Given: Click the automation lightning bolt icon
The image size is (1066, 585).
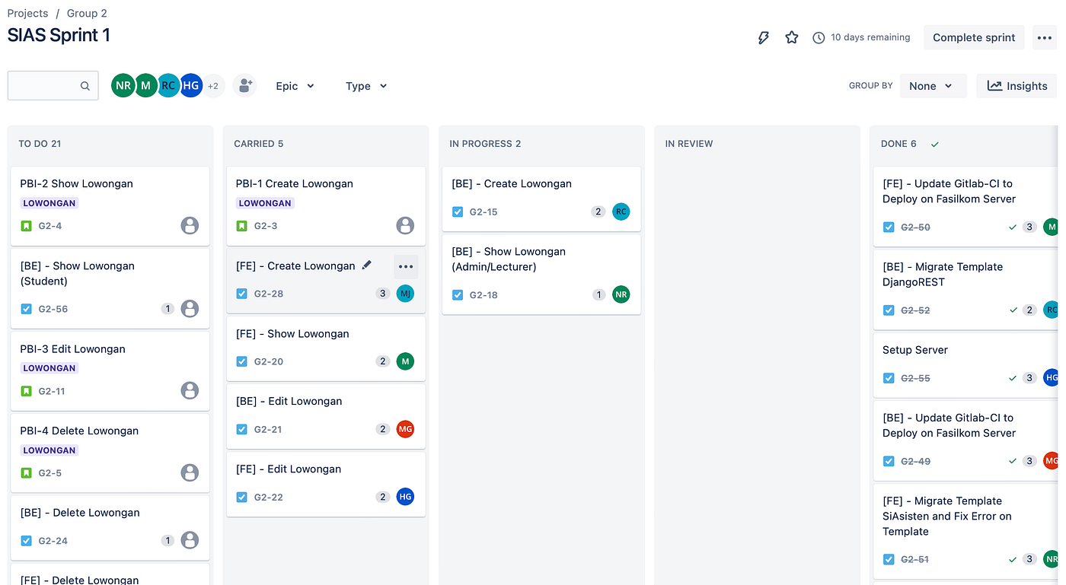Looking at the screenshot, I should pos(763,37).
